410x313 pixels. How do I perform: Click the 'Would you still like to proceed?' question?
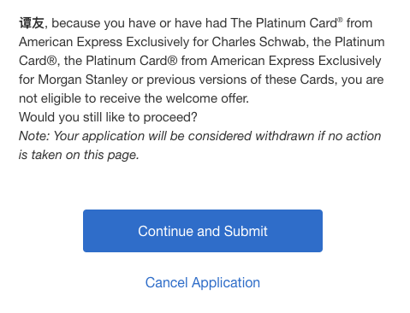click(108, 117)
